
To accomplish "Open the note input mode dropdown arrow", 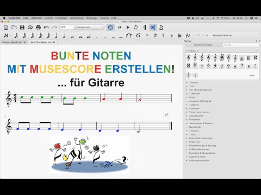I will click(11, 35).
